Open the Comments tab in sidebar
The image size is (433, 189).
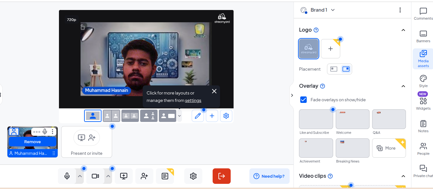coord(423,14)
